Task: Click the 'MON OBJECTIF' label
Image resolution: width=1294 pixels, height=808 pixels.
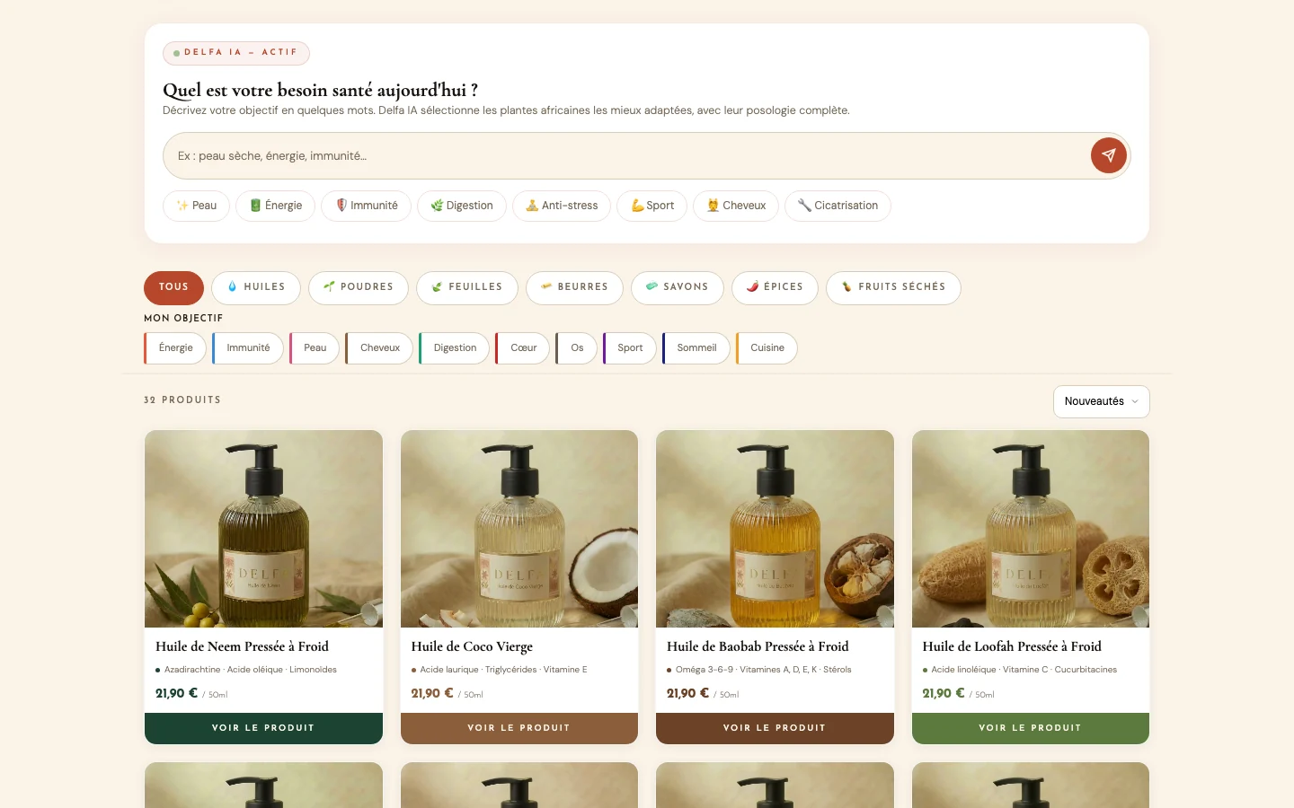Action: 183,318
